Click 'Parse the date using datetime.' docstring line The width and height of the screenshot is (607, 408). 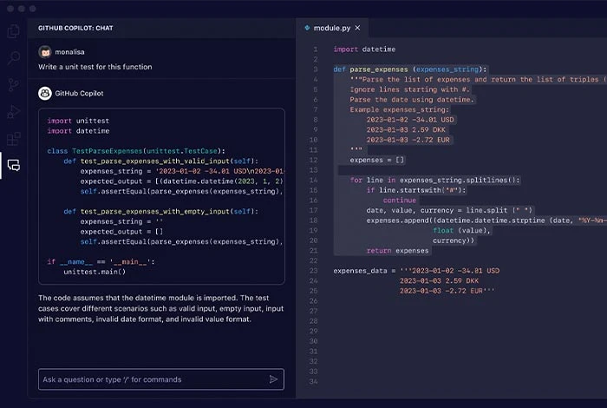coord(412,100)
